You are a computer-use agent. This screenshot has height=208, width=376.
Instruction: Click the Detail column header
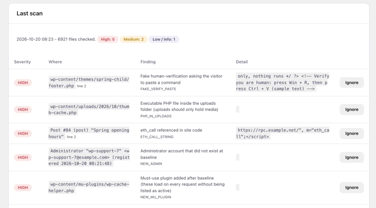tap(242, 62)
